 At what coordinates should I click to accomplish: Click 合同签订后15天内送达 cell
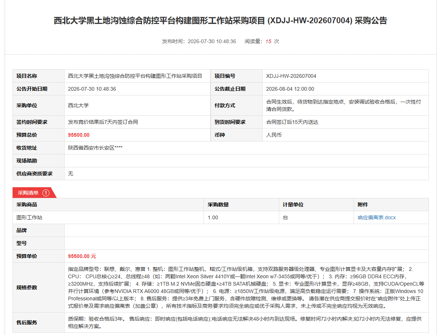345,122
